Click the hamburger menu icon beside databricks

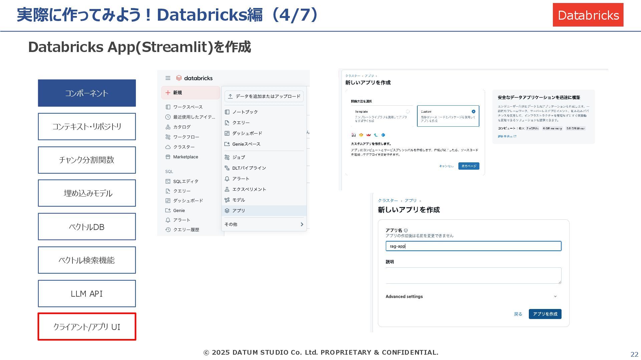tap(168, 78)
